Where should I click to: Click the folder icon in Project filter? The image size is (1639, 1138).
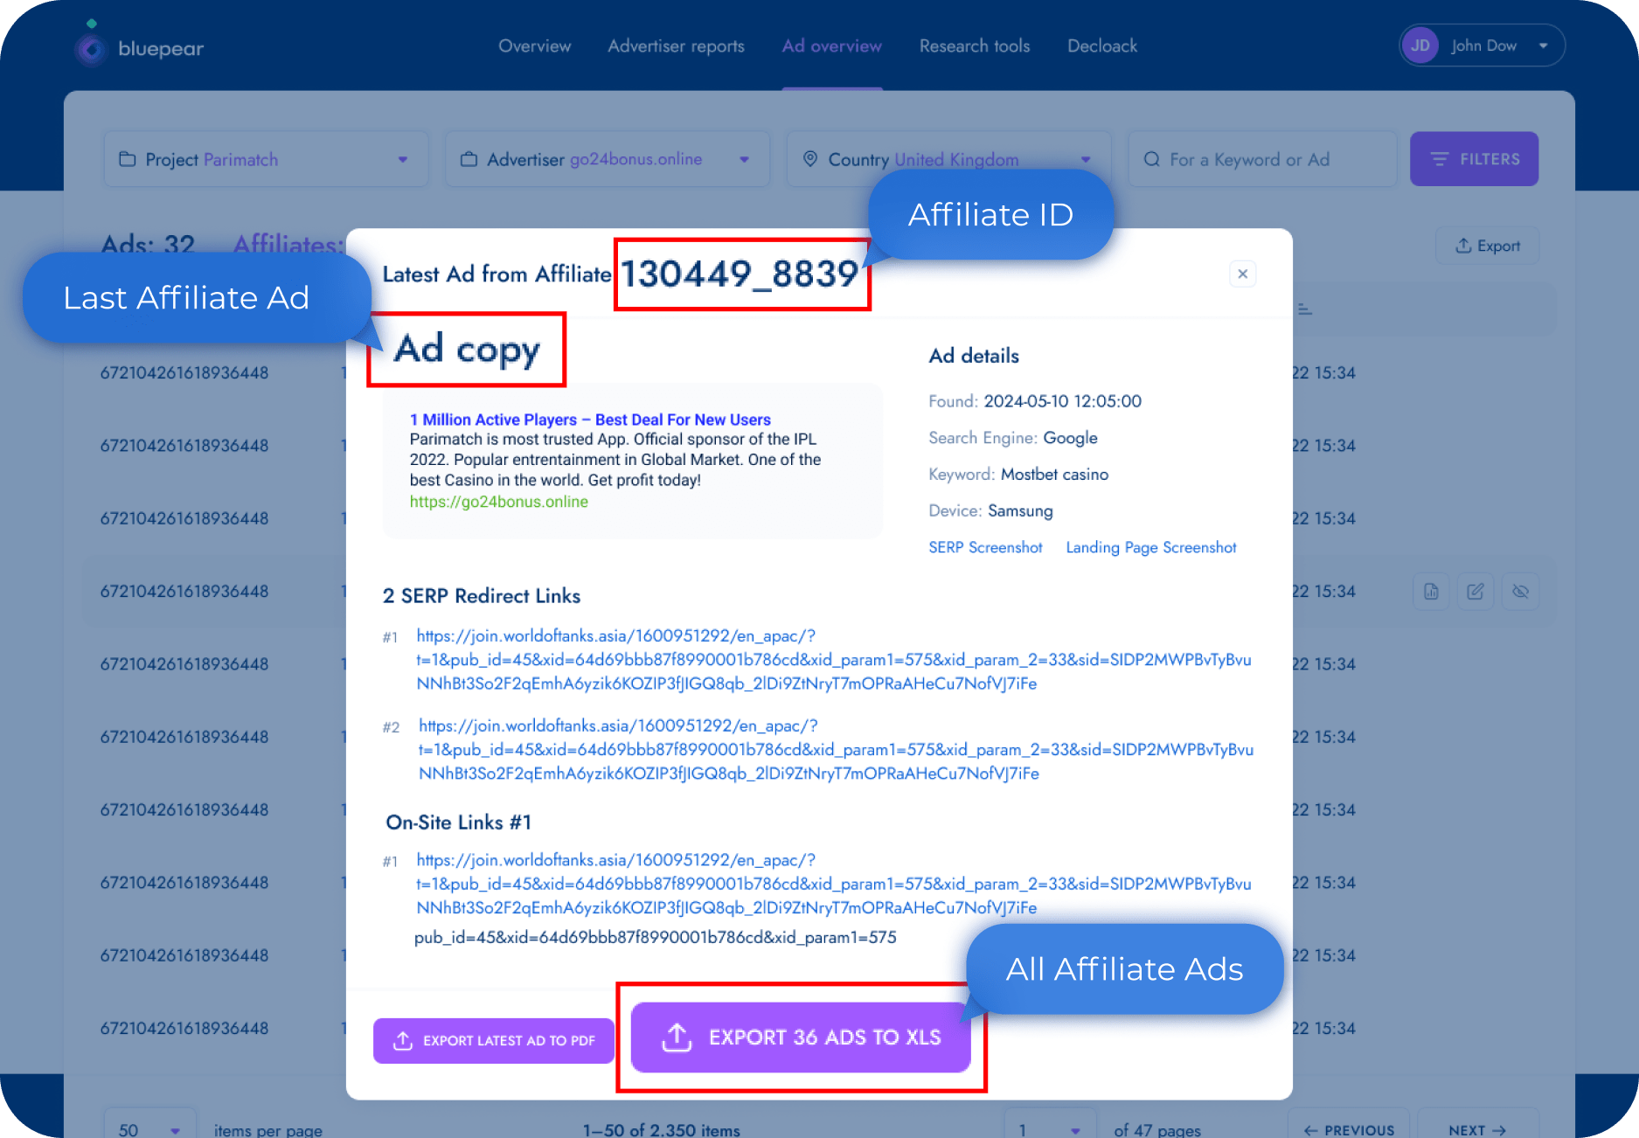128,159
